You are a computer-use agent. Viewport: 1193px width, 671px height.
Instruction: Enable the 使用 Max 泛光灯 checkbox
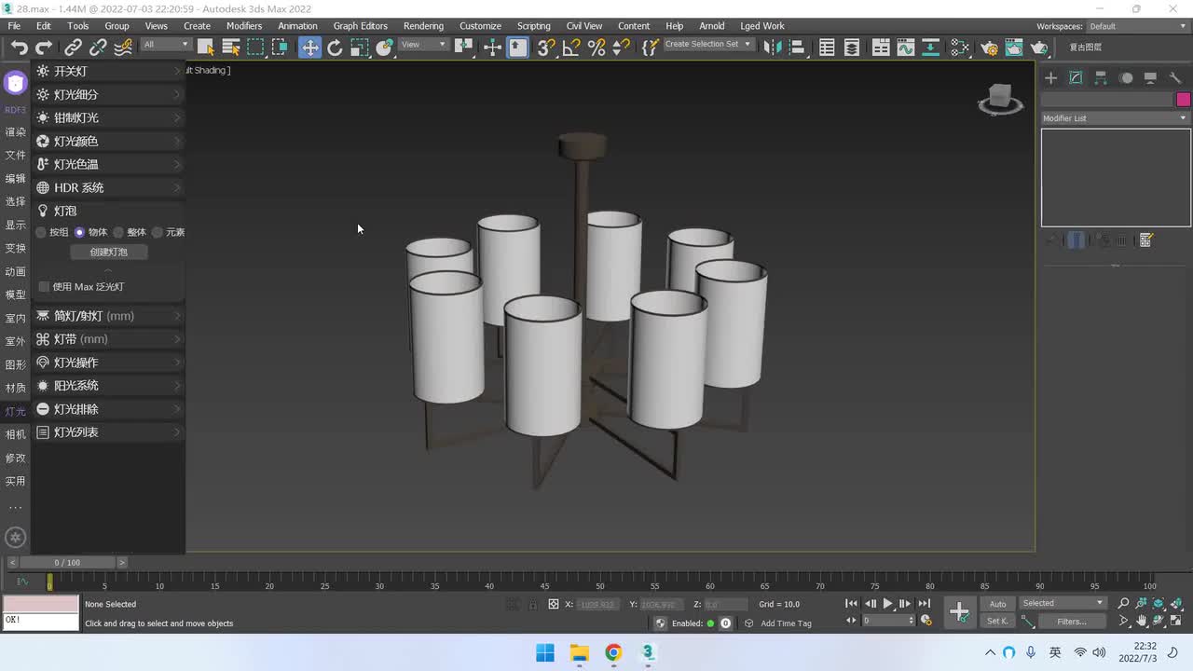coord(45,287)
